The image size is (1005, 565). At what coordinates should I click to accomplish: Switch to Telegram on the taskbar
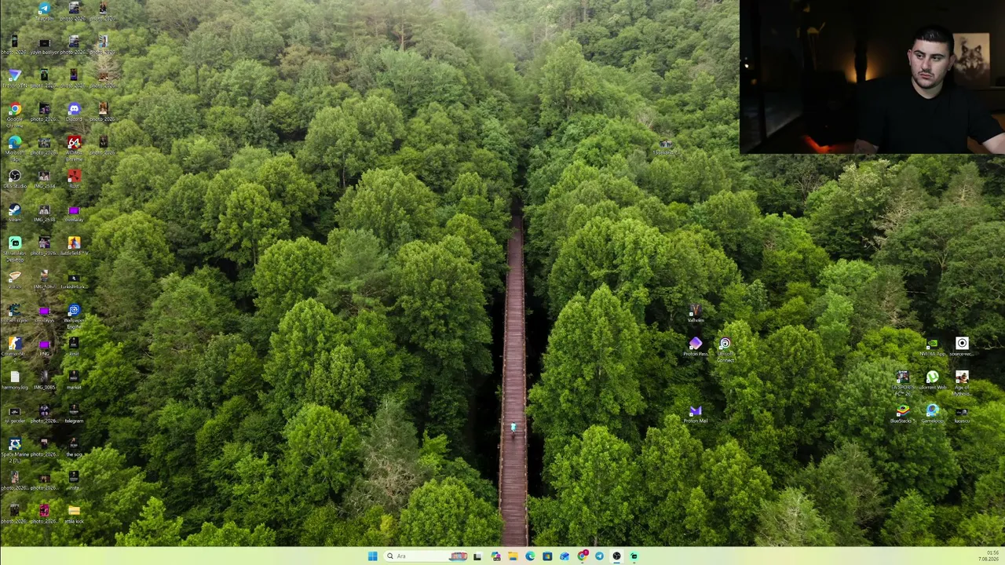[599, 556]
